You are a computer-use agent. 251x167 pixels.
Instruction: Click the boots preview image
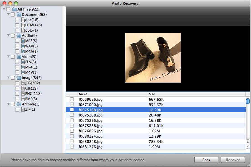click(x=153, y=58)
